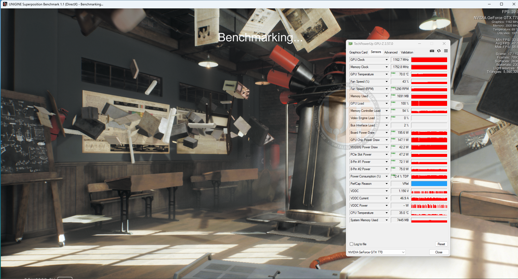Click the UNIGINE Superposition title bar icon
The image size is (518, 279).
(x=5, y=4)
